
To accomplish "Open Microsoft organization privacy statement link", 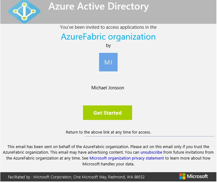I will click(x=127, y=158).
